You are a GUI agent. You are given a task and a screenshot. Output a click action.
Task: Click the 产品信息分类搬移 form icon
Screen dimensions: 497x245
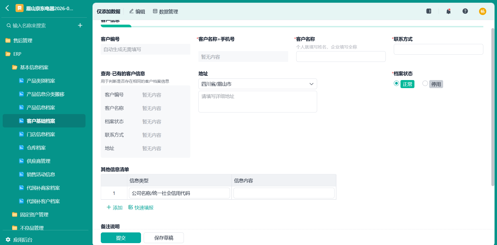tap(21, 94)
